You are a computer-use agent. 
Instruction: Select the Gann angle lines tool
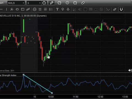pyautogui.click(x=74, y=9)
